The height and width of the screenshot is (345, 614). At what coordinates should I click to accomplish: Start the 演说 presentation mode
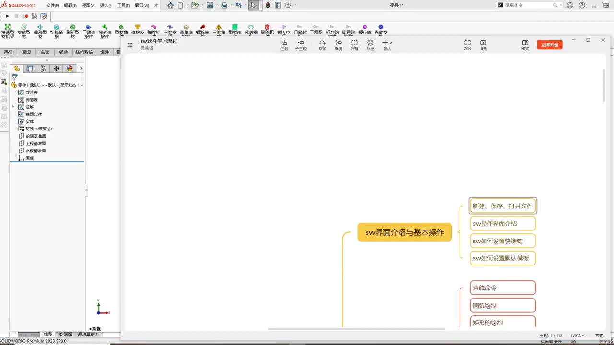(483, 45)
